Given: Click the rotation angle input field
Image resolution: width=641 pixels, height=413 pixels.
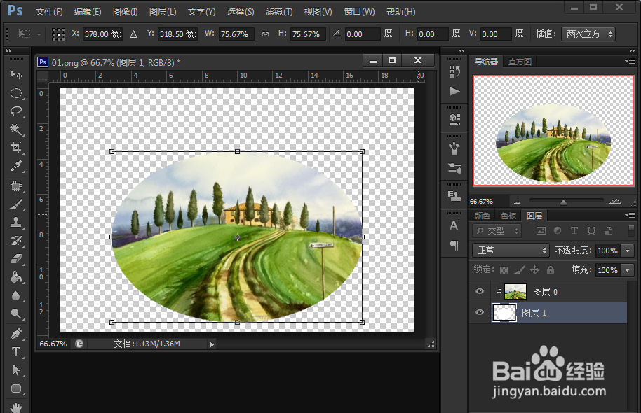Looking at the screenshot, I should click(x=363, y=34).
